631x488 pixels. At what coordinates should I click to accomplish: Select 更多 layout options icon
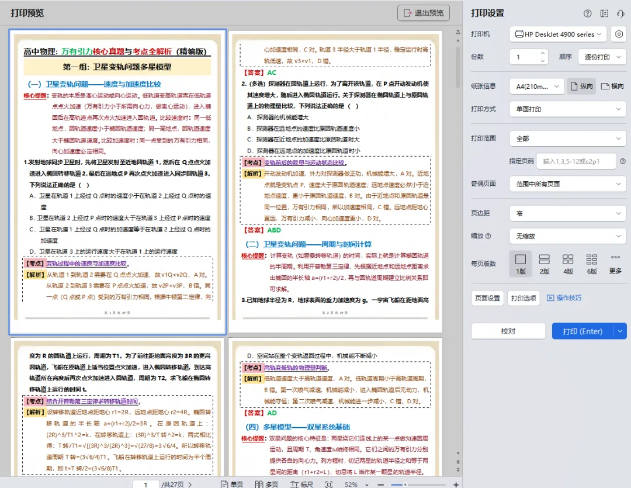[x=615, y=264]
